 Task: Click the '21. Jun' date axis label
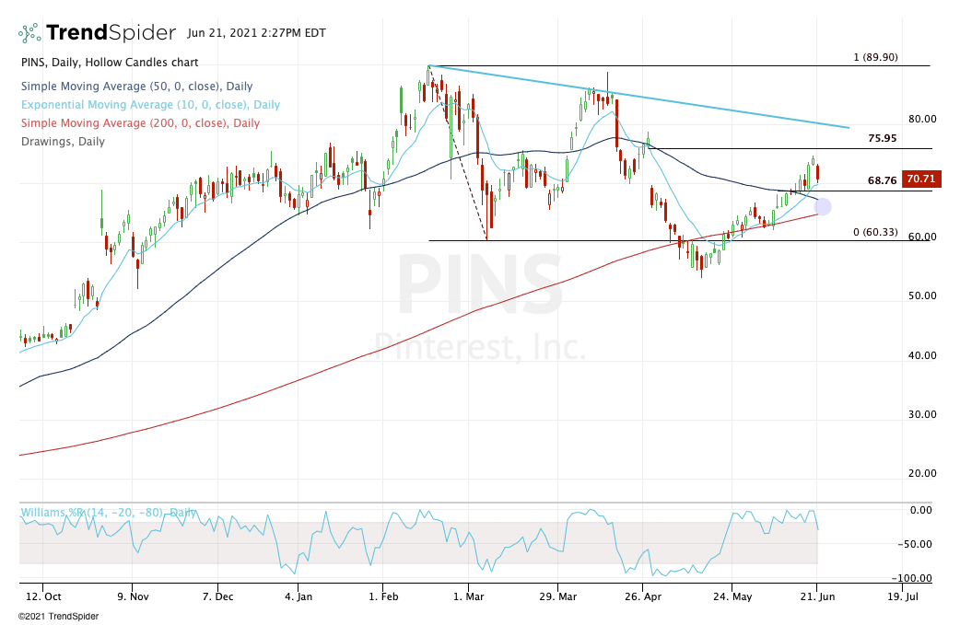(816, 596)
